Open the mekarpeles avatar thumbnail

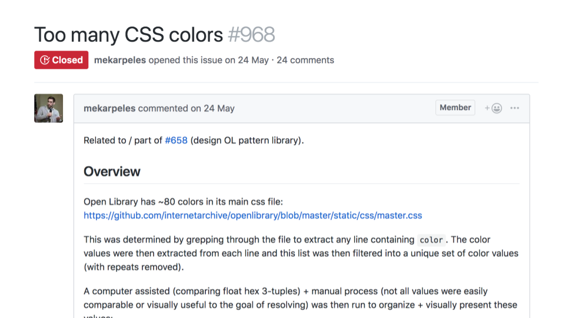click(x=49, y=108)
